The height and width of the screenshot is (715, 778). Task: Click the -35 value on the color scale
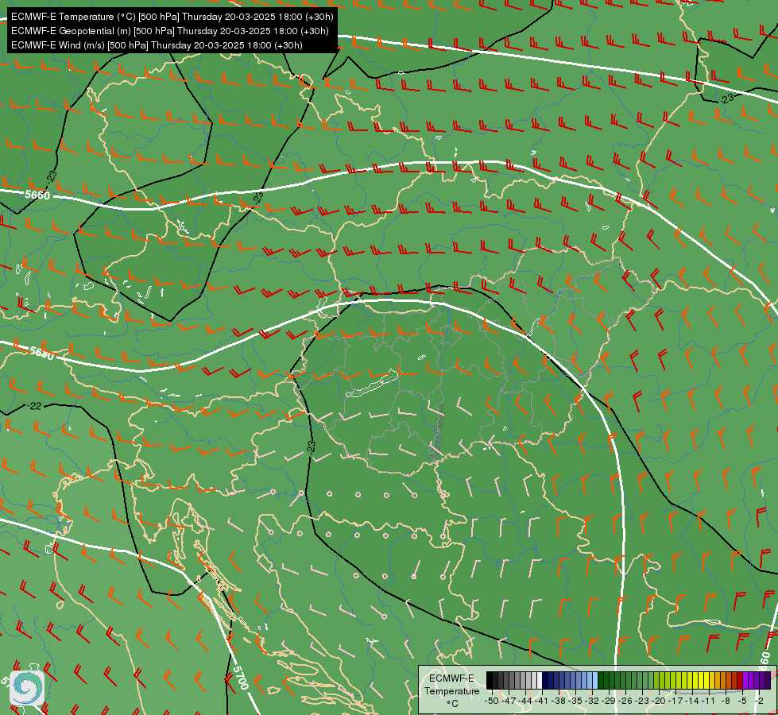click(x=575, y=701)
